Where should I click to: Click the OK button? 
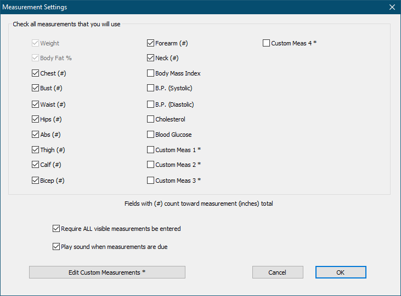[340, 272]
